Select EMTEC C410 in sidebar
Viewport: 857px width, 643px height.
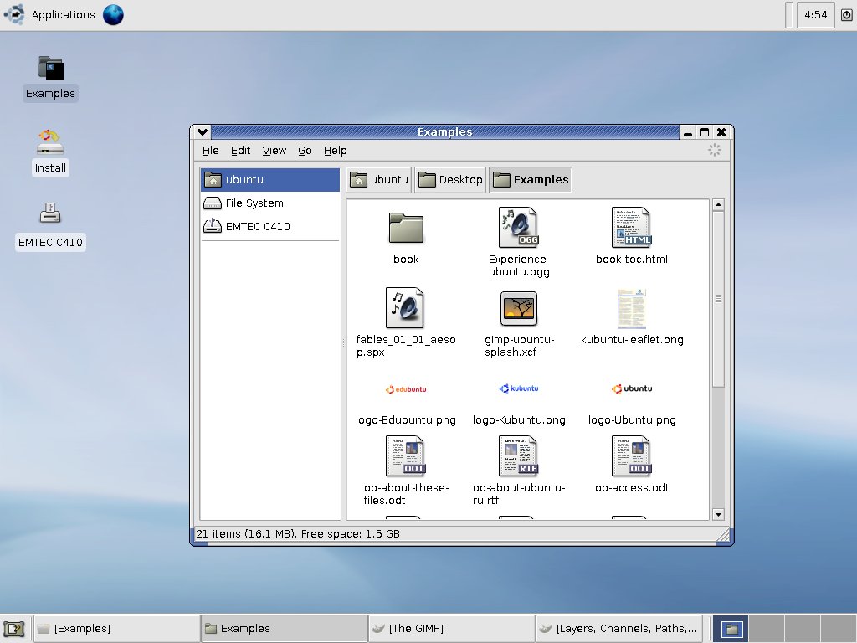pyautogui.click(x=270, y=226)
